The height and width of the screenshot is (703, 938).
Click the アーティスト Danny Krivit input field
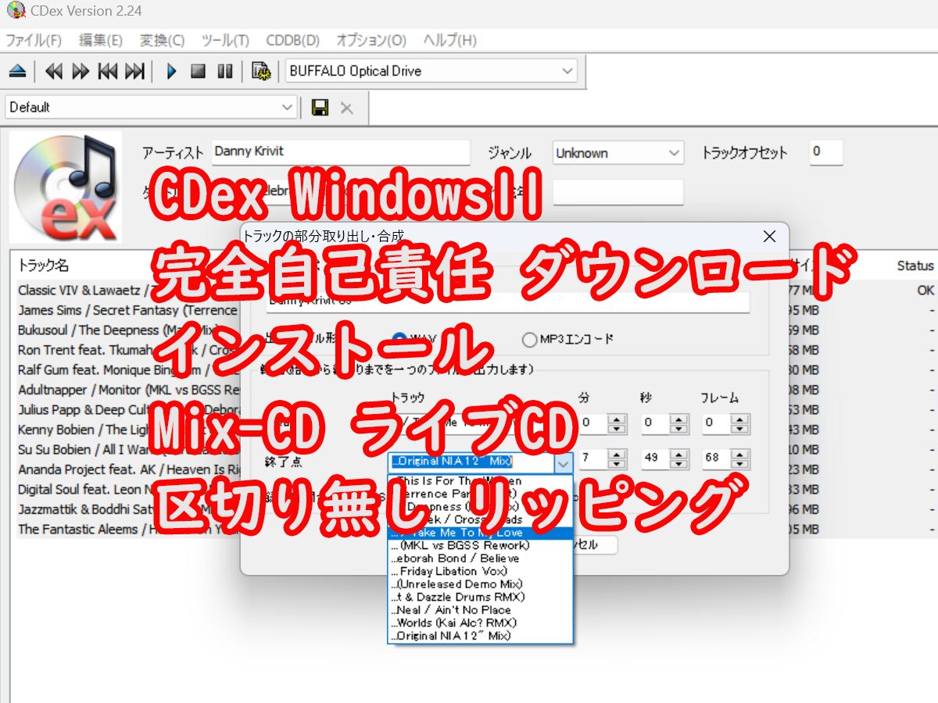(x=341, y=152)
